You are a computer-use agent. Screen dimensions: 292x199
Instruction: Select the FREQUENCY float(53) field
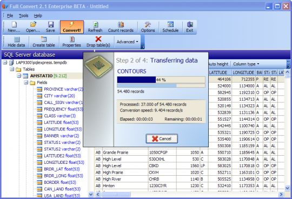[63, 109]
